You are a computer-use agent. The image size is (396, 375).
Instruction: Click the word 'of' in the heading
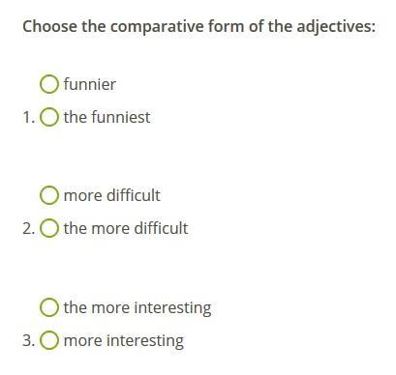point(257,26)
